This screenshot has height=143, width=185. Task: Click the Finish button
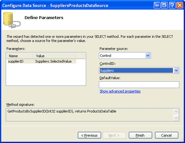(140, 135)
